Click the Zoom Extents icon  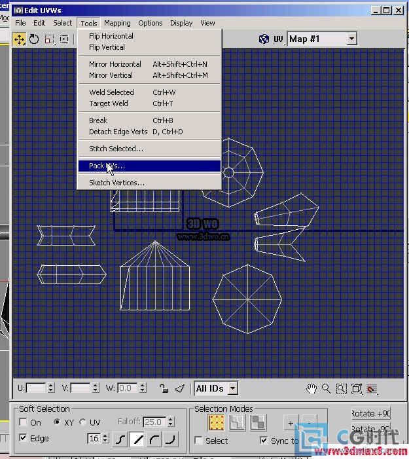357,389
